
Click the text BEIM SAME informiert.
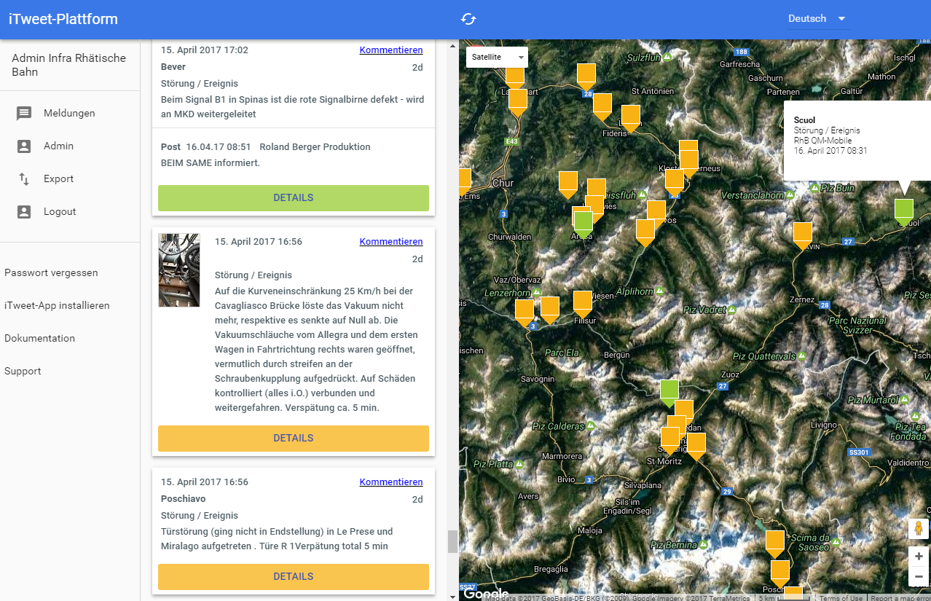(211, 163)
